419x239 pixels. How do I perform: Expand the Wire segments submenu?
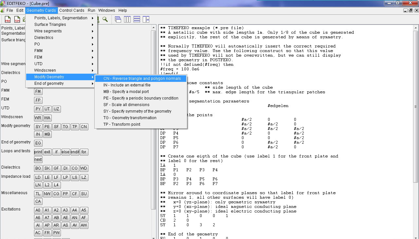click(x=62, y=31)
